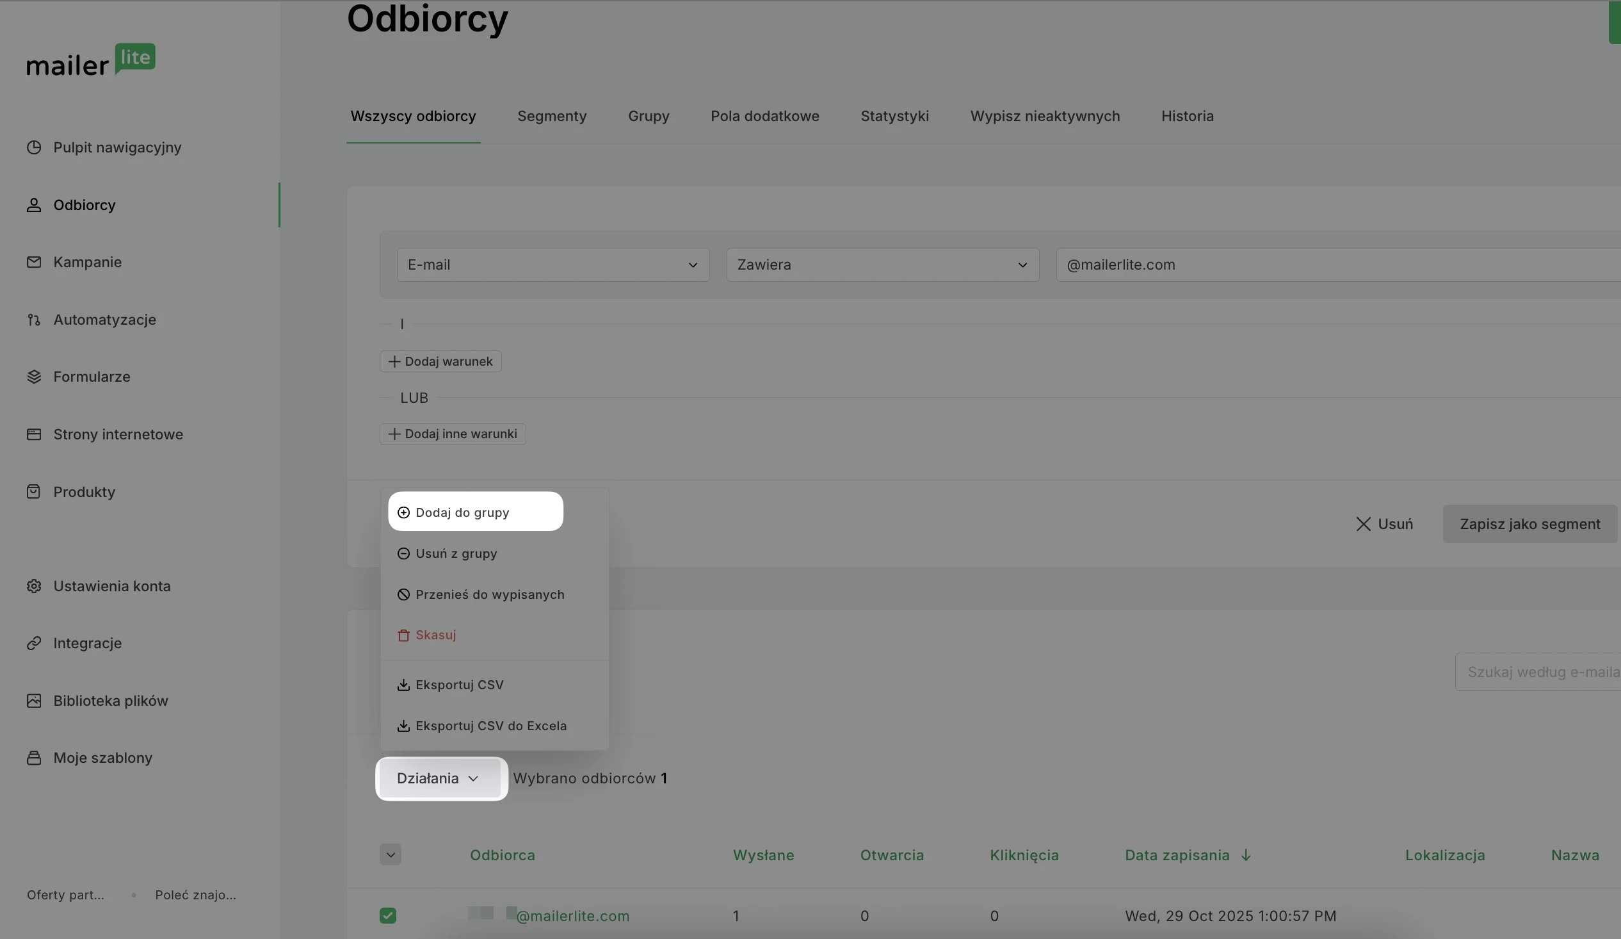Click the filter value field with @mailerlite.com
Screen dimensions: 1621x939
[1337, 265]
